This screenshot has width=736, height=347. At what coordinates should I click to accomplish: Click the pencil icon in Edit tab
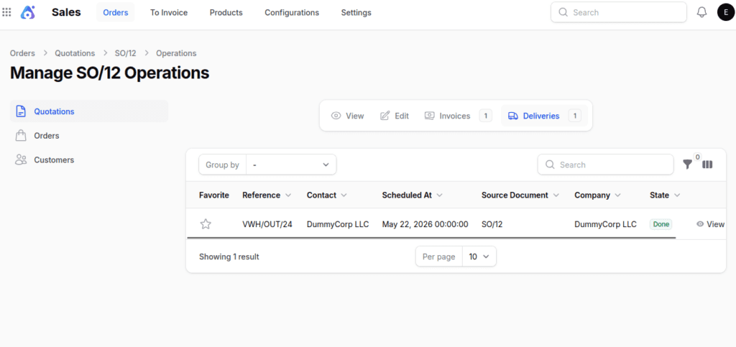click(385, 116)
